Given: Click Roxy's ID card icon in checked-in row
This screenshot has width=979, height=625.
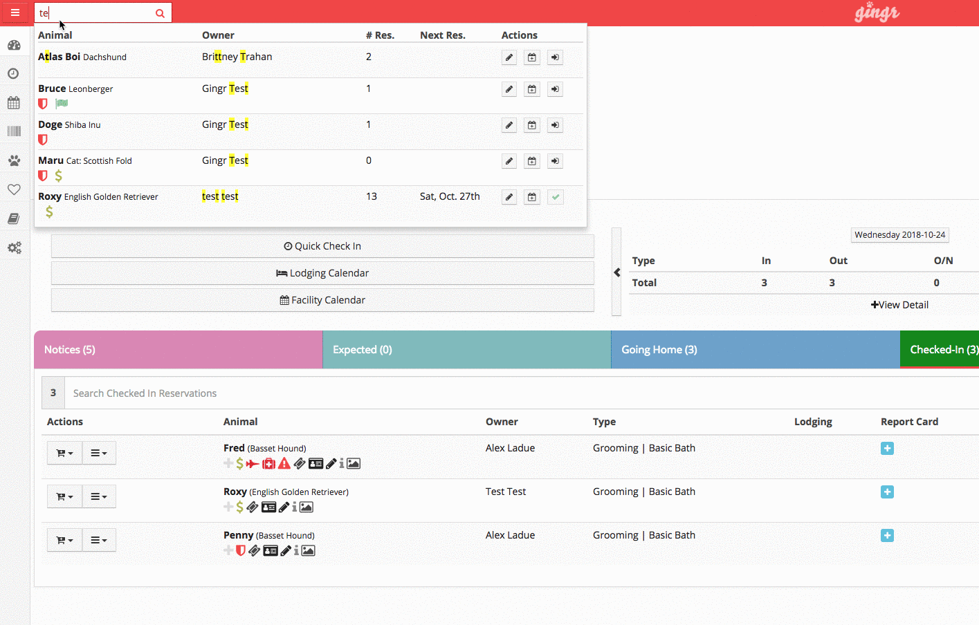Looking at the screenshot, I should (x=268, y=507).
